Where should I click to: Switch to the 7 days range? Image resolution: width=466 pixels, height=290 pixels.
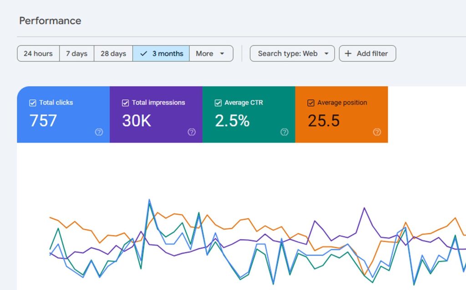point(76,54)
